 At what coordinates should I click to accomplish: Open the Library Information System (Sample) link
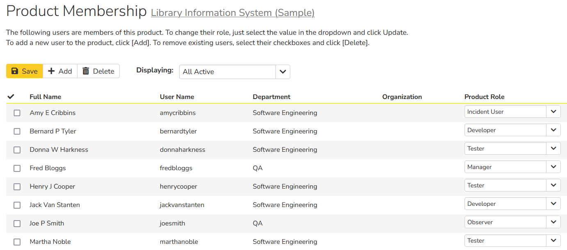tap(232, 13)
